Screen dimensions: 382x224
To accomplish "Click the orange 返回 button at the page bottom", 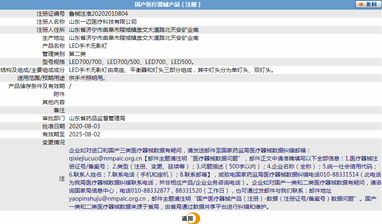I will [191, 218].
